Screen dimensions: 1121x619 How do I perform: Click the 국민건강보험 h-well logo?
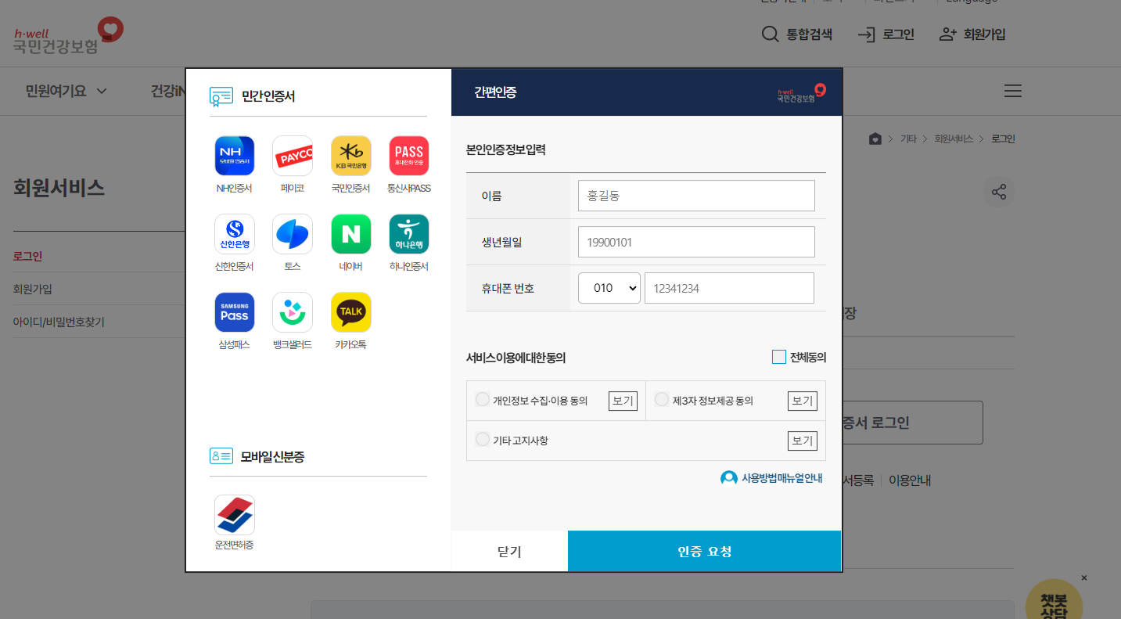coord(68,35)
